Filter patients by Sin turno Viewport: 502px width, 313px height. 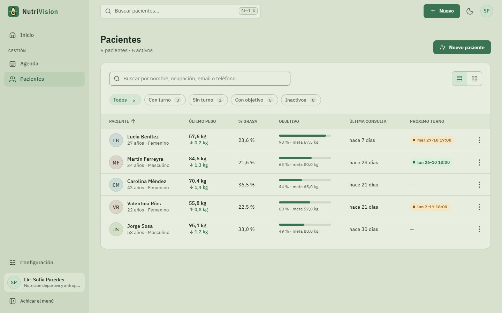tap(208, 100)
